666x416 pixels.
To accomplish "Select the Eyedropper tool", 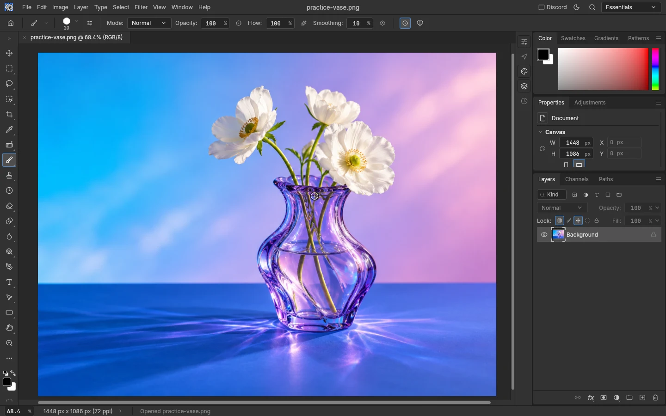I will [x=9, y=130].
